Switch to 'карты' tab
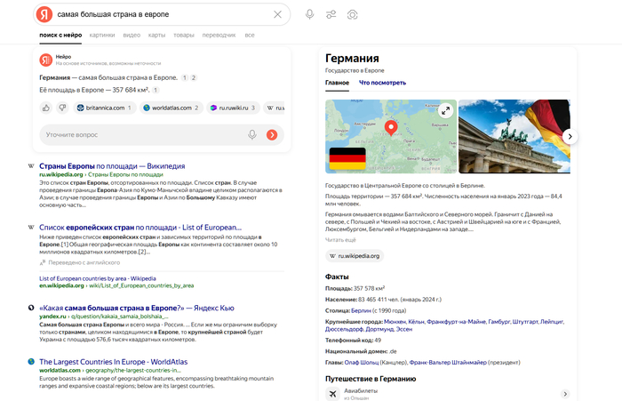 coord(156,35)
